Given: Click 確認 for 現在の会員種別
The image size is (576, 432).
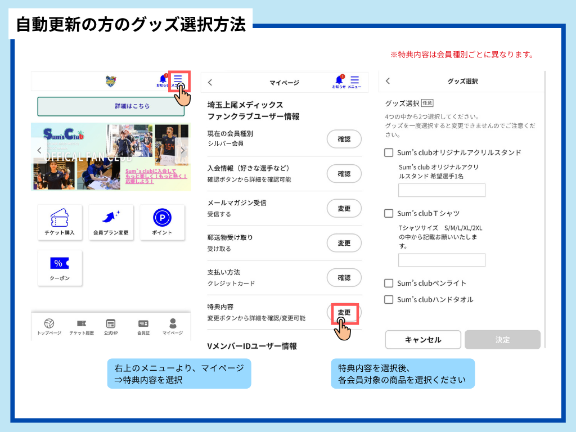Looking at the screenshot, I should click(x=344, y=139).
